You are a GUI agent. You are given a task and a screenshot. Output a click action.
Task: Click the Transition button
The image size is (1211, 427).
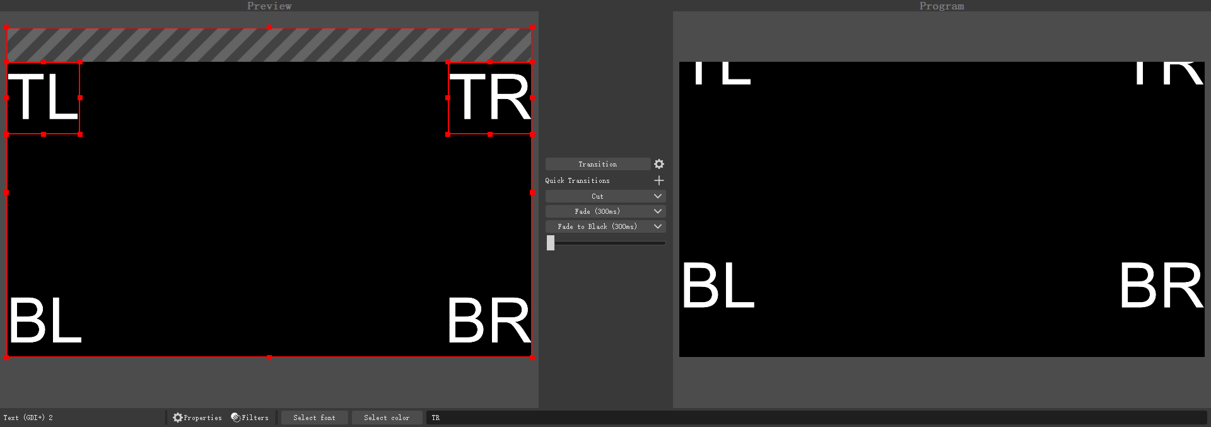(598, 164)
